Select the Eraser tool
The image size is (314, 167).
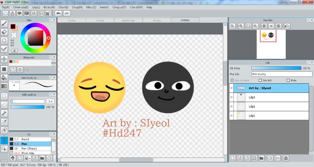[x=4, y=32]
